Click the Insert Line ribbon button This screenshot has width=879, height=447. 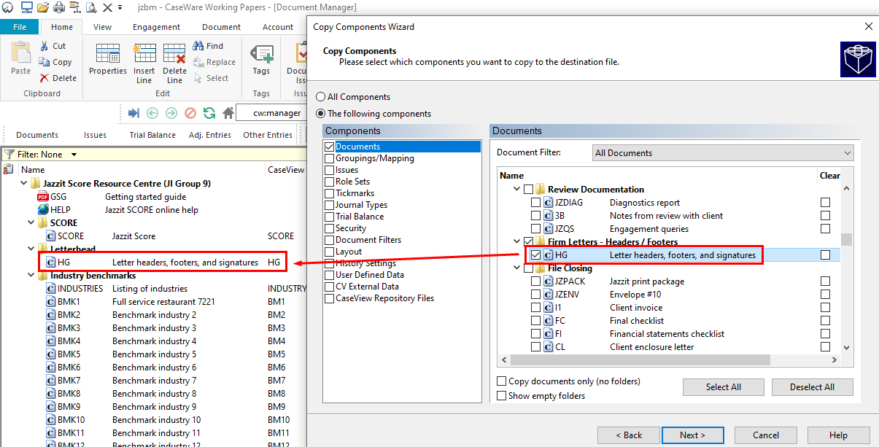[144, 63]
